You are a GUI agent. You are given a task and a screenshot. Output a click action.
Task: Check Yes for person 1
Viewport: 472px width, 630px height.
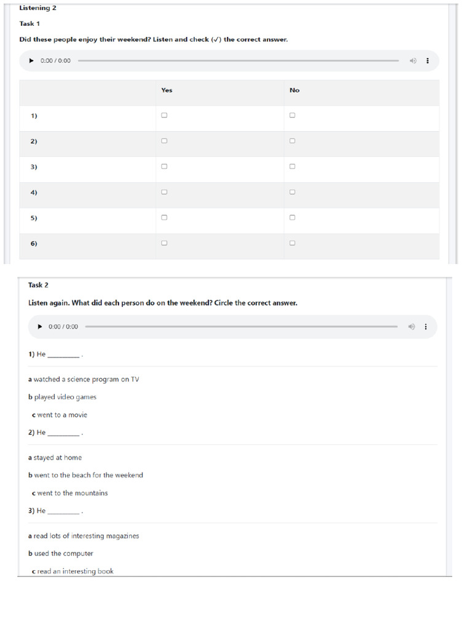(x=164, y=115)
